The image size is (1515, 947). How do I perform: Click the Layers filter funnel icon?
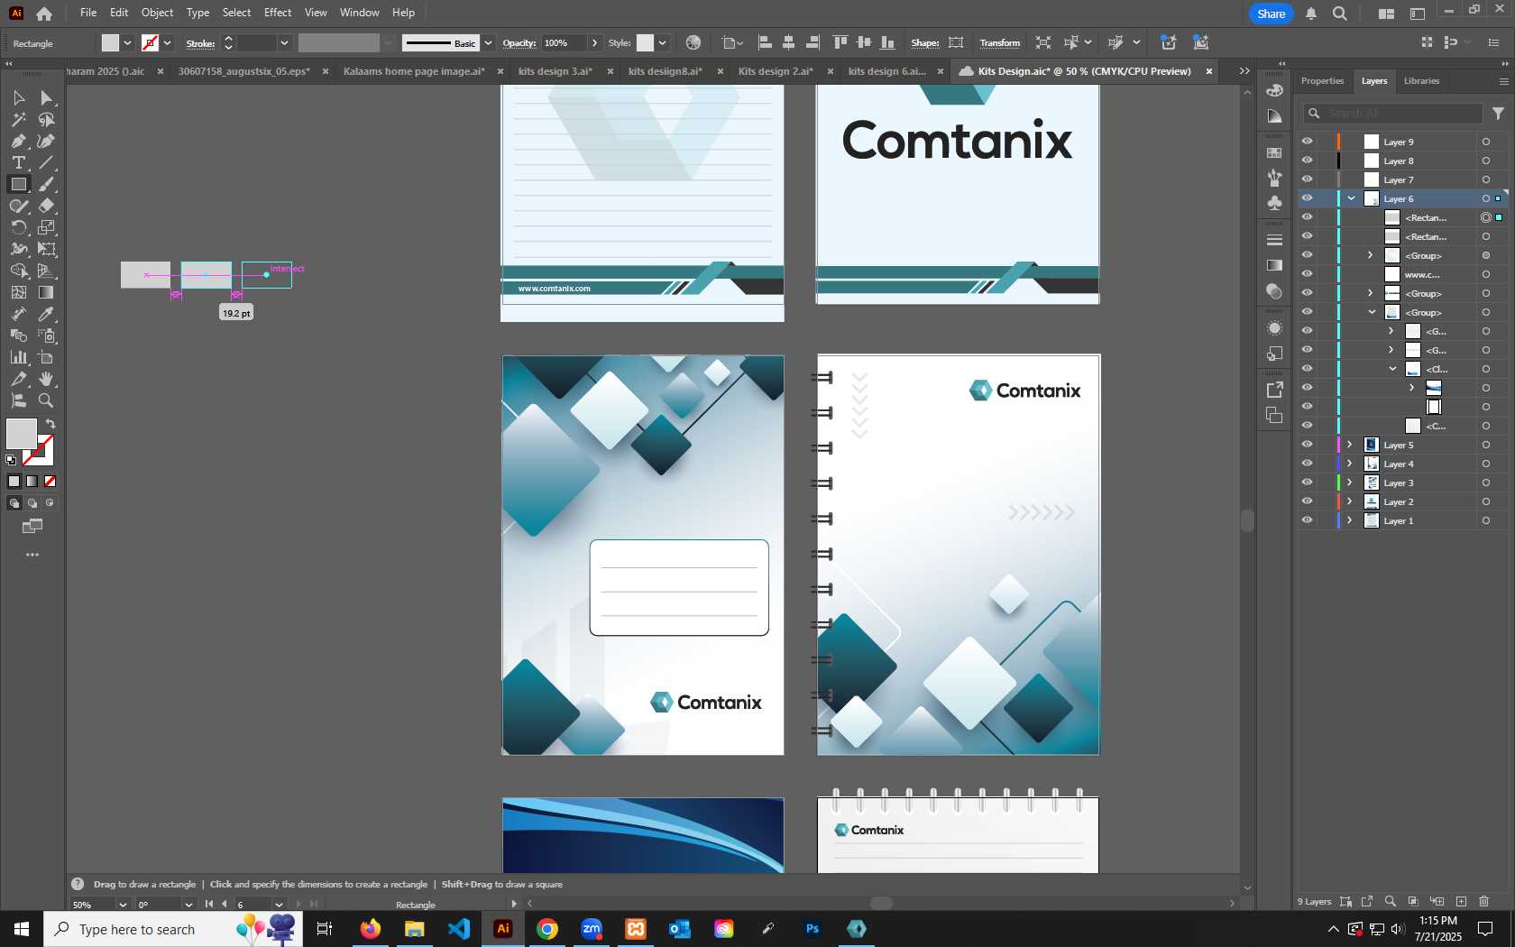tap(1498, 114)
